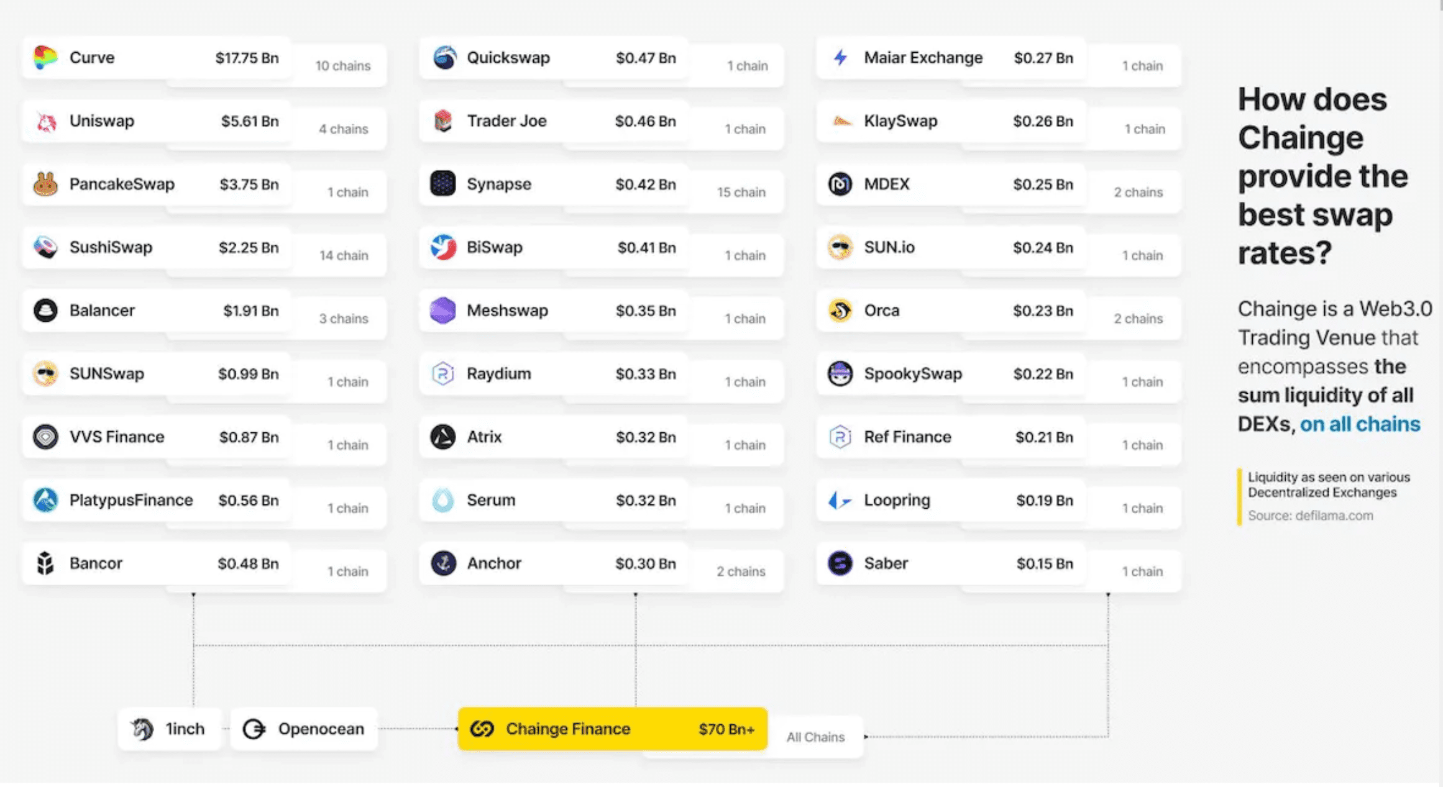Click the Quickswap logo icon

444,58
